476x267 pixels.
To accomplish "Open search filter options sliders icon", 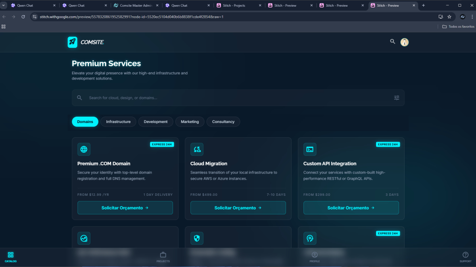I will pos(396,98).
